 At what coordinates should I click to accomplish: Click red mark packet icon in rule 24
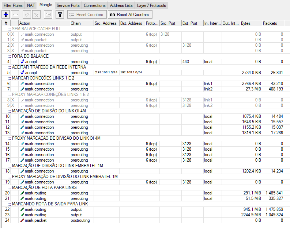click(x=22, y=220)
